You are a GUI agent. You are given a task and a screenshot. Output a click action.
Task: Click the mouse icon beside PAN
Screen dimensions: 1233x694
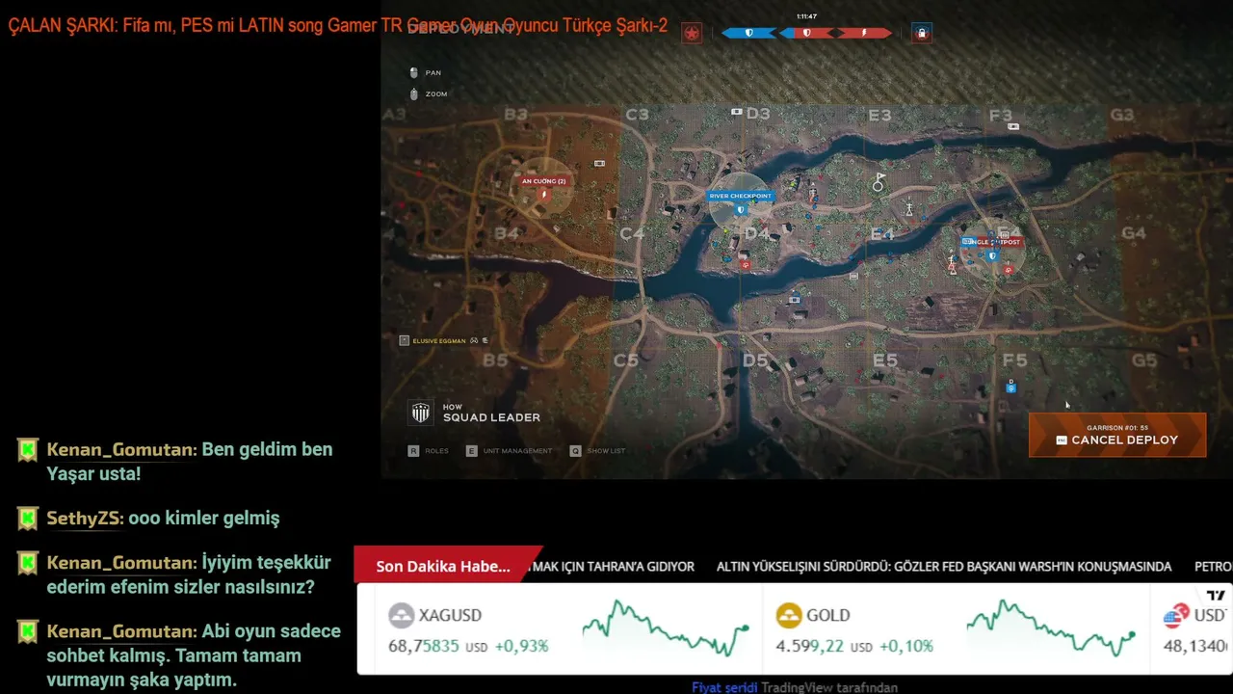414,72
